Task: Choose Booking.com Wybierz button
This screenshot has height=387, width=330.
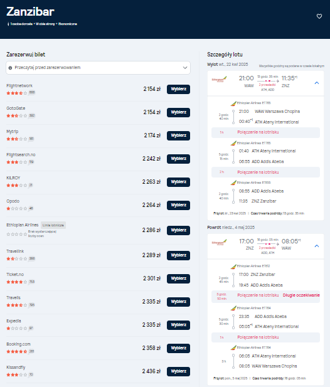Action: point(178,348)
